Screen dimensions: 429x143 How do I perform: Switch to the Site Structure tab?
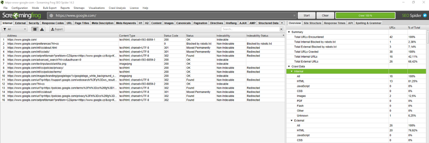point(312,23)
